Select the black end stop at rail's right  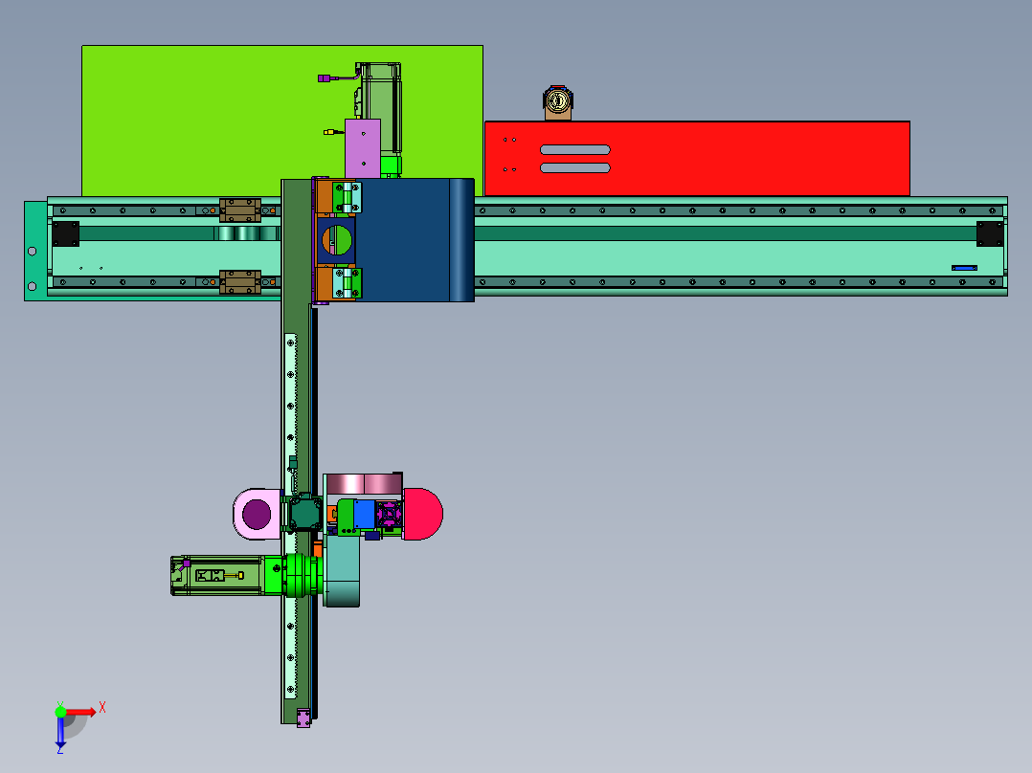coord(990,233)
